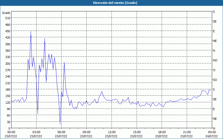Pick the 420 label on the left axis
Screen dimensions: 223x139
pyautogui.click(x=8, y=38)
